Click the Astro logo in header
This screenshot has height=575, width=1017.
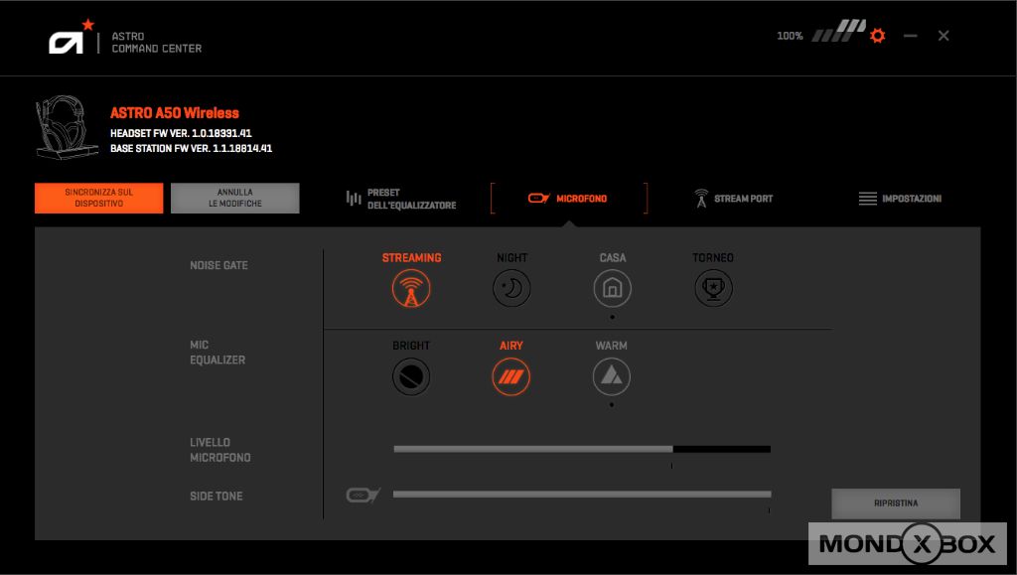tap(70, 40)
